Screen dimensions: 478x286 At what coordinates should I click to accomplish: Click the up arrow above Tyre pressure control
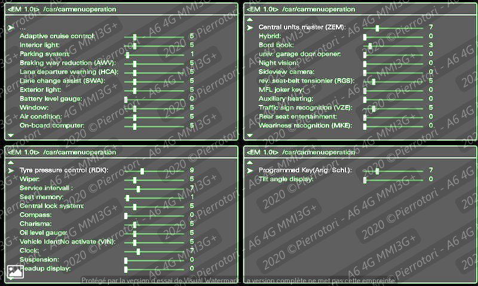(x=11, y=162)
